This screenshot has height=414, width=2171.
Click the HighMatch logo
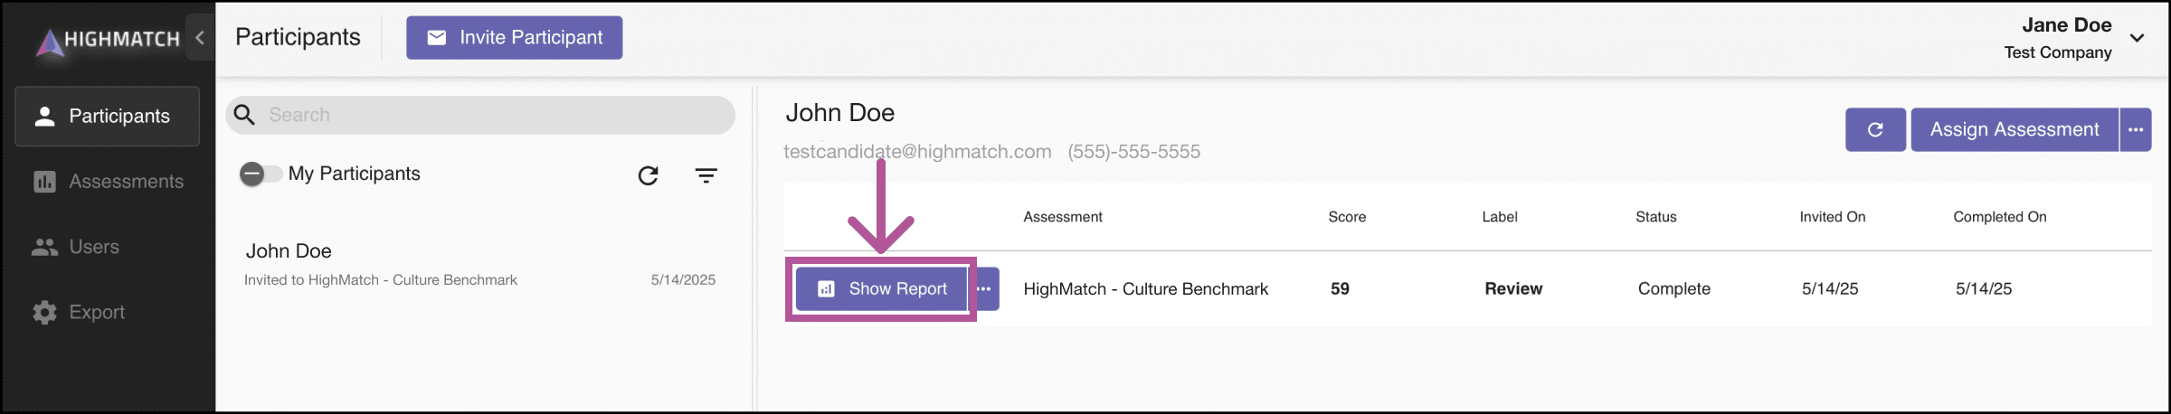[108, 40]
